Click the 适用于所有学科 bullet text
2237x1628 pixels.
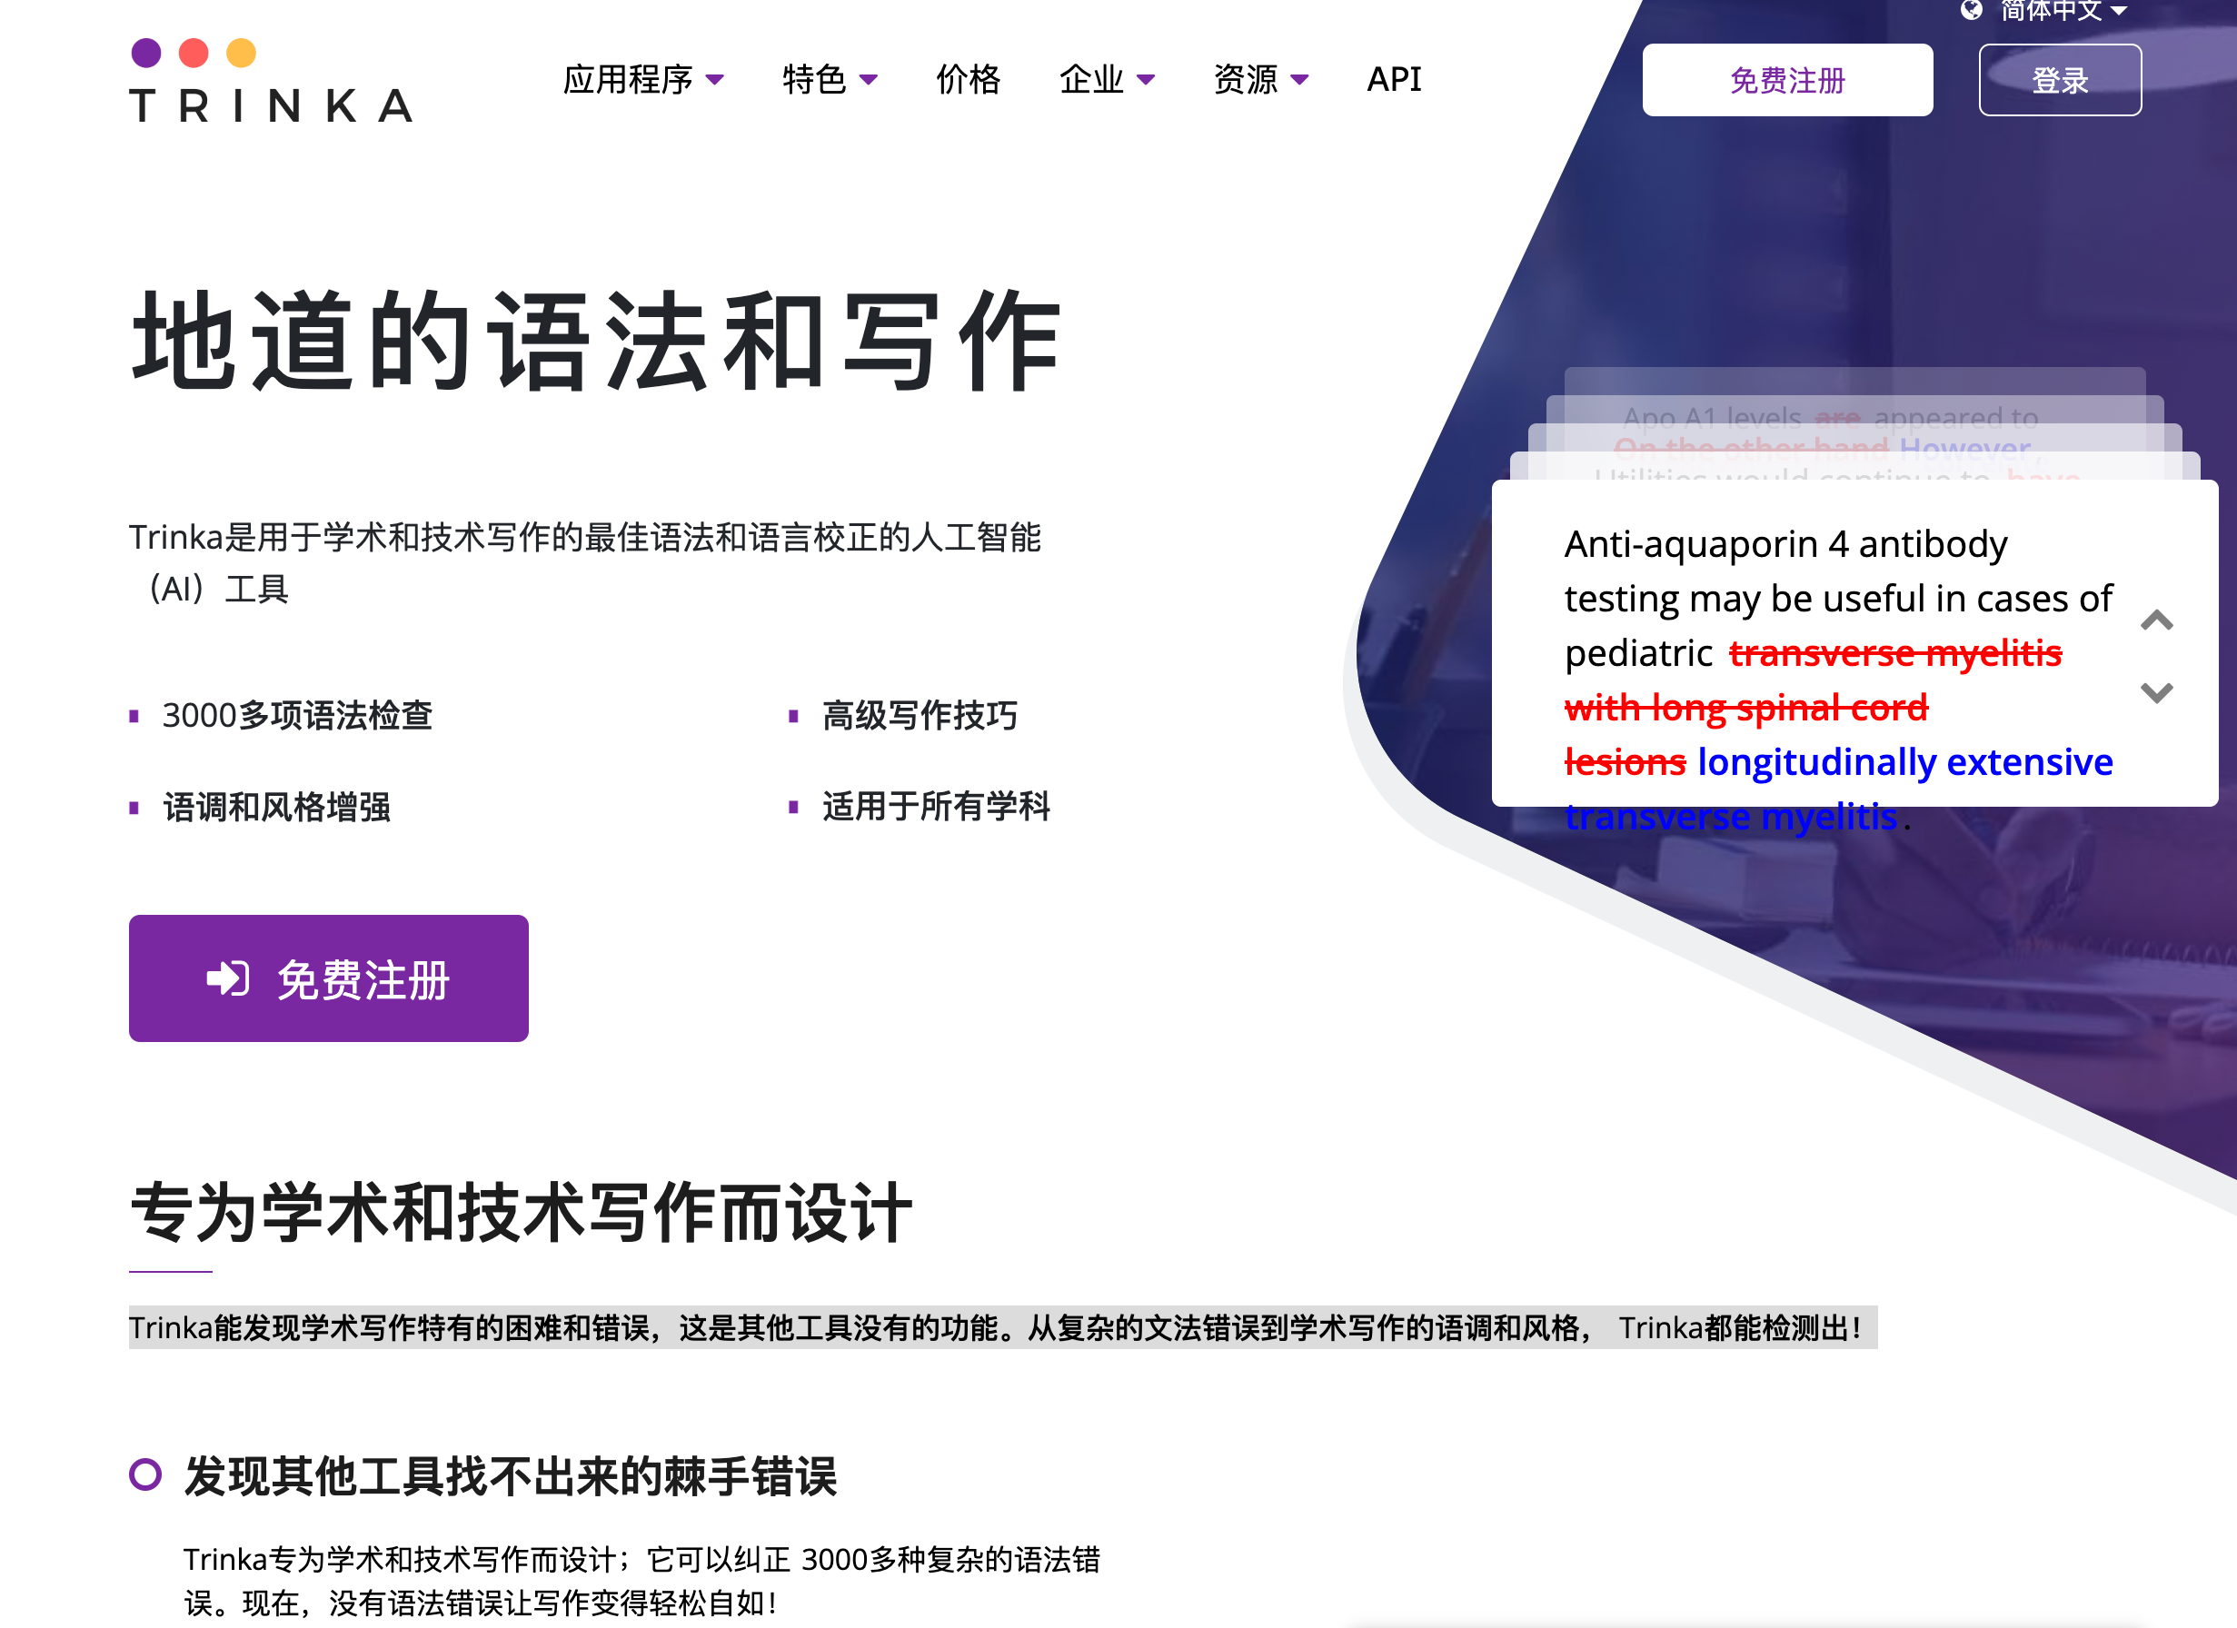(936, 807)
